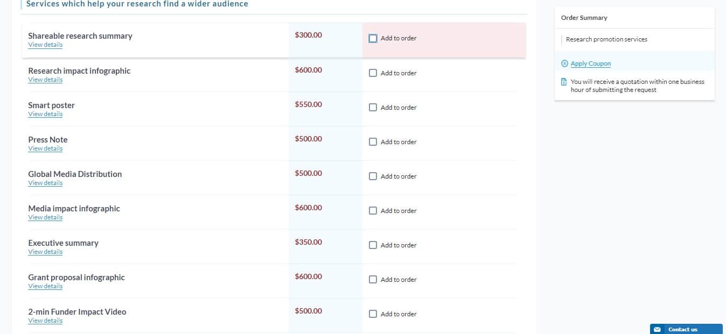Open the Contact us button
This screenshot has width=726, height=334.
[x=686, y=329]
